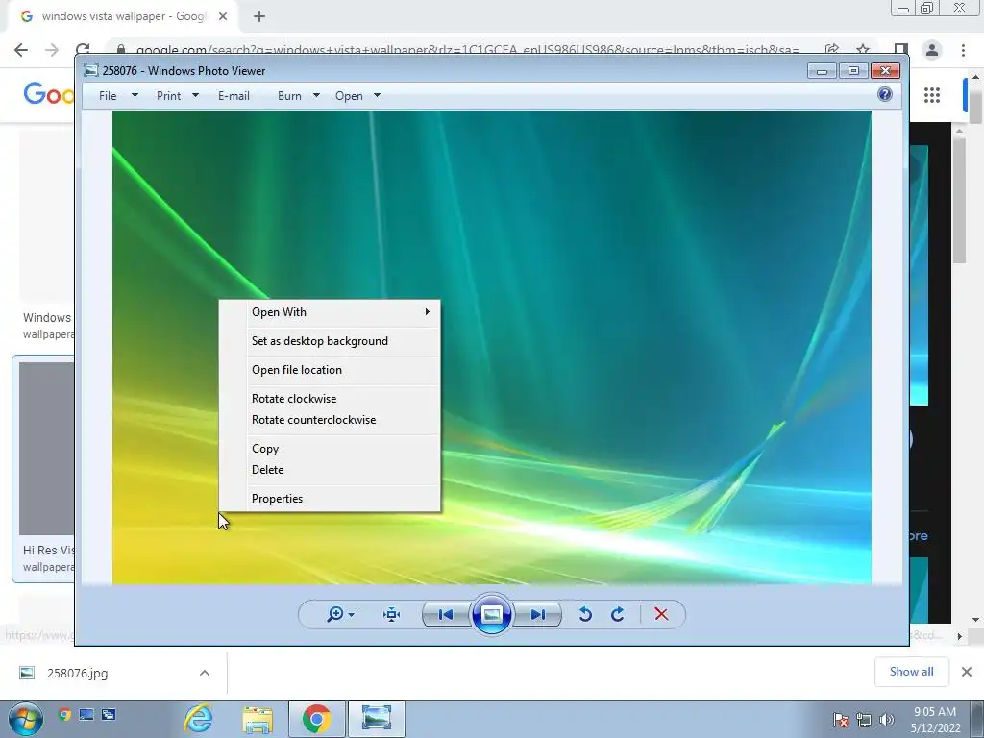Open Chrome three-dot menu
This screenshot has width=984, height=738.
coord(963,50)
